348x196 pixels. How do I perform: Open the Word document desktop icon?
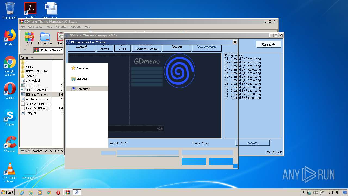click(51, 10)
